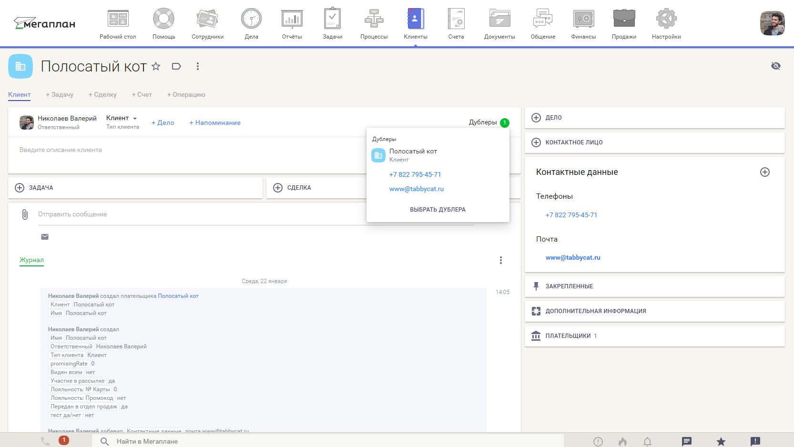This screenshot has width=794, height=447.
Task: Open favorites star in bottom bar
Action: pos(721,442)
